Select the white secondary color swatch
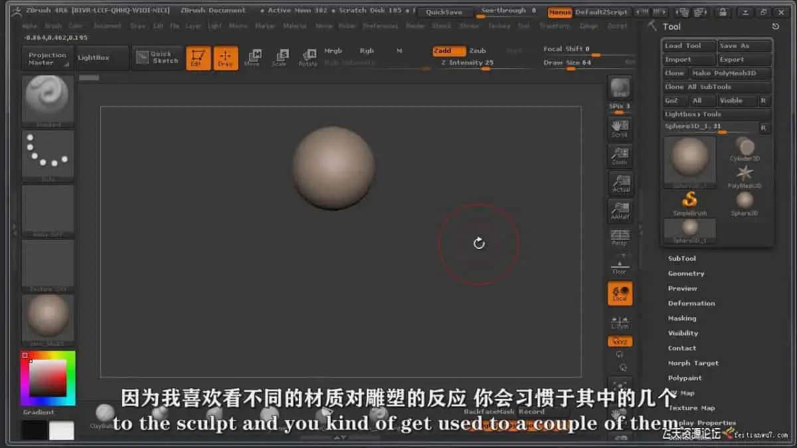This screenshot has width=797, height=448. [62, 430]
